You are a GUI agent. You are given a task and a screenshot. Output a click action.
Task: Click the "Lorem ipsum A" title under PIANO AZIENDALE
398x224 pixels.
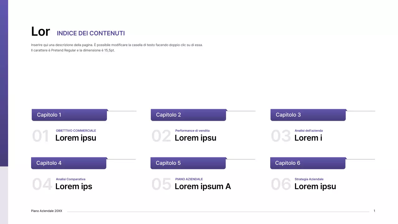(x=203, y=186)
